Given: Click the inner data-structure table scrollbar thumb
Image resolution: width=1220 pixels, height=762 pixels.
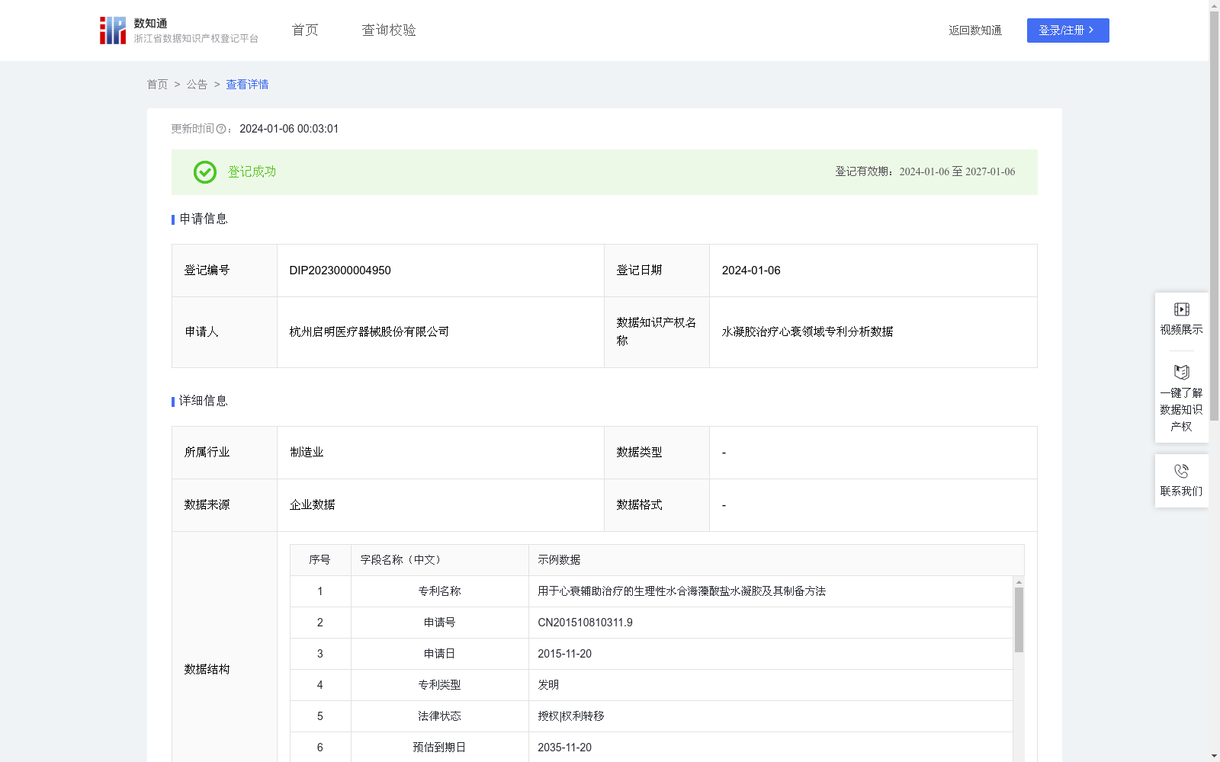Looking at the screenshot, I should coord(1019,620).
